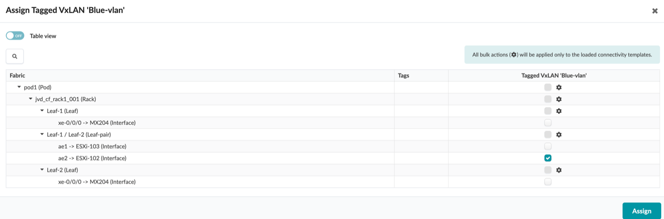
Task: Click the Tags column header
Action: click(404, 75)
